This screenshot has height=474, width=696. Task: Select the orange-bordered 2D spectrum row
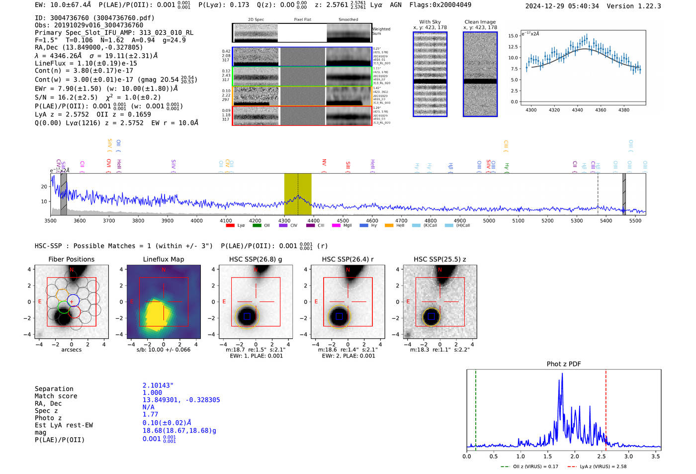[302, 96]
